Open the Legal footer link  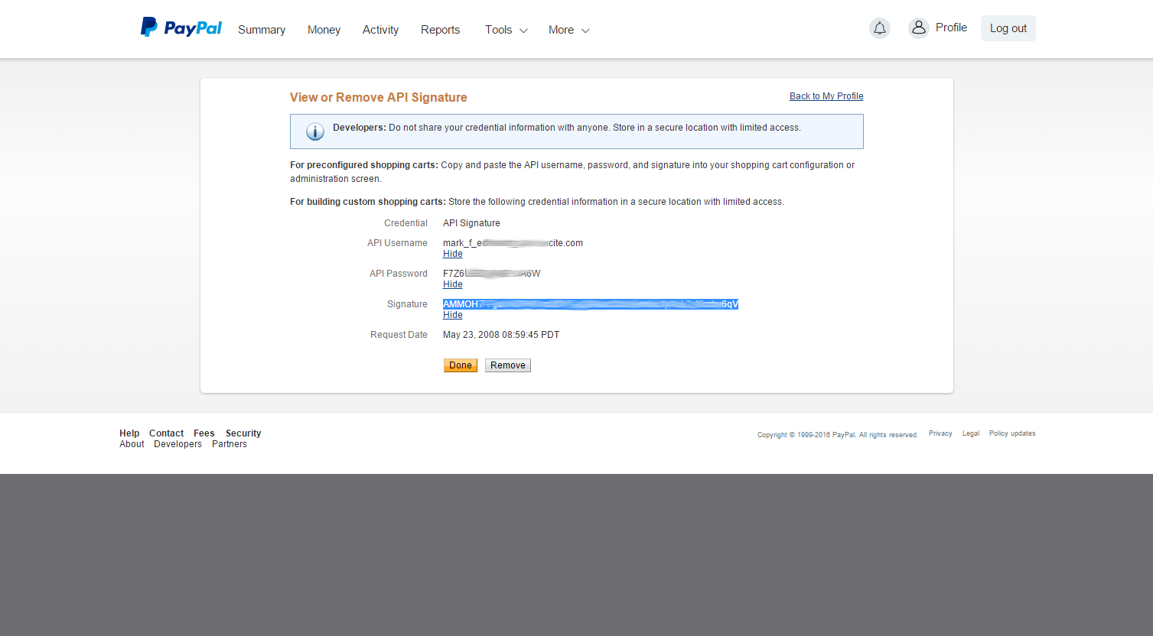pos(971,433)
